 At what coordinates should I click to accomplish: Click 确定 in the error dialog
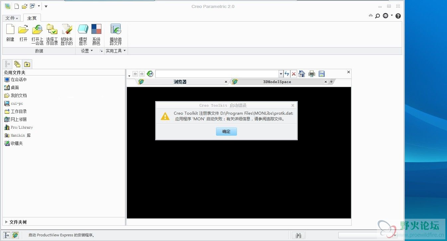click(226, 132)
